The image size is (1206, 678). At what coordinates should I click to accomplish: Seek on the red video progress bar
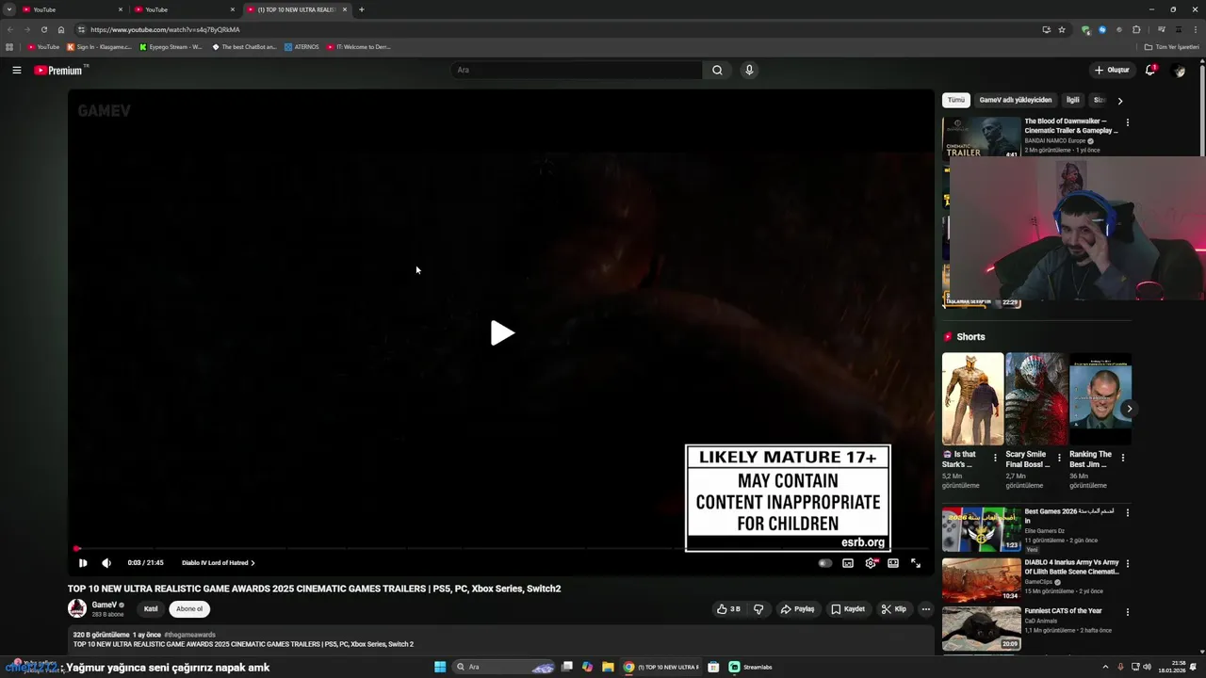501,548
